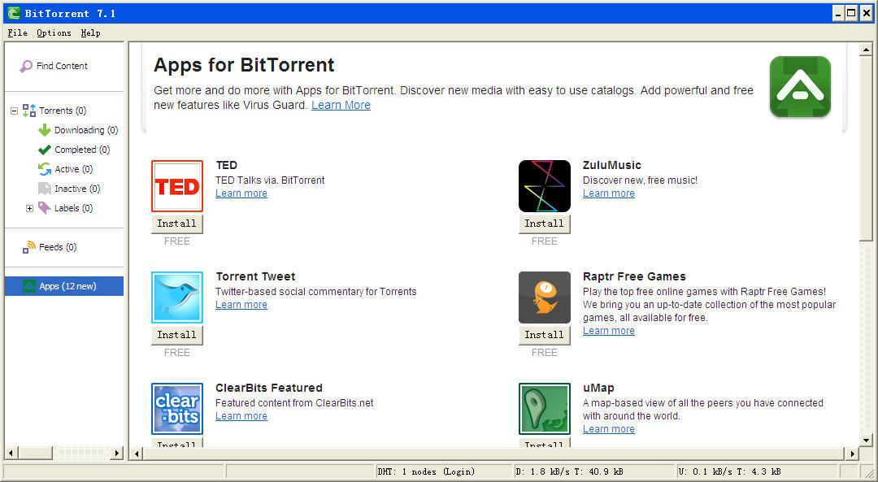
Task: Show Active (0) torrents
Action: [73, 169]
